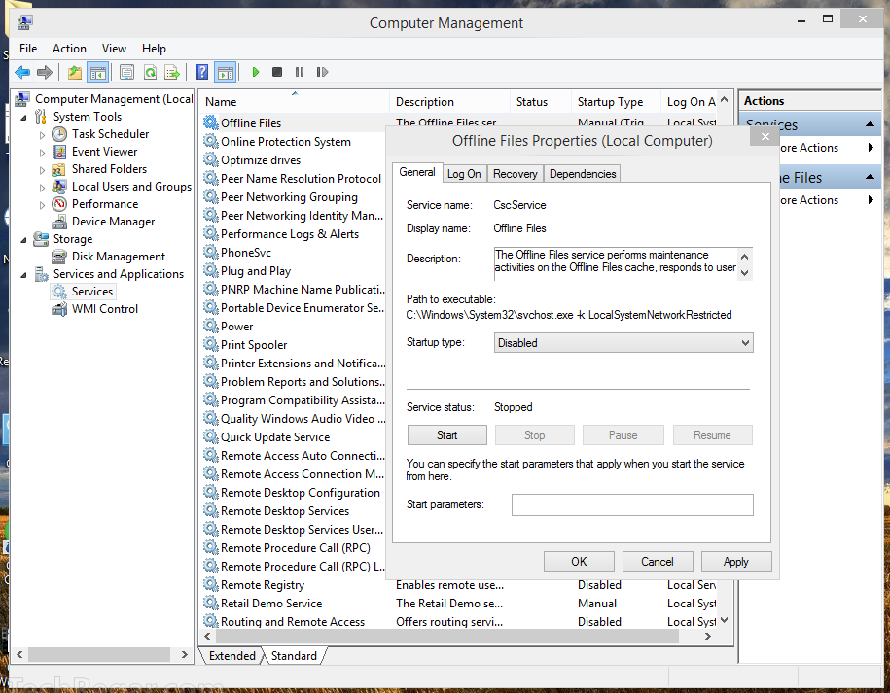890x693 pixels.
Task: Select Local Users and Groups node
Action: 131,187
